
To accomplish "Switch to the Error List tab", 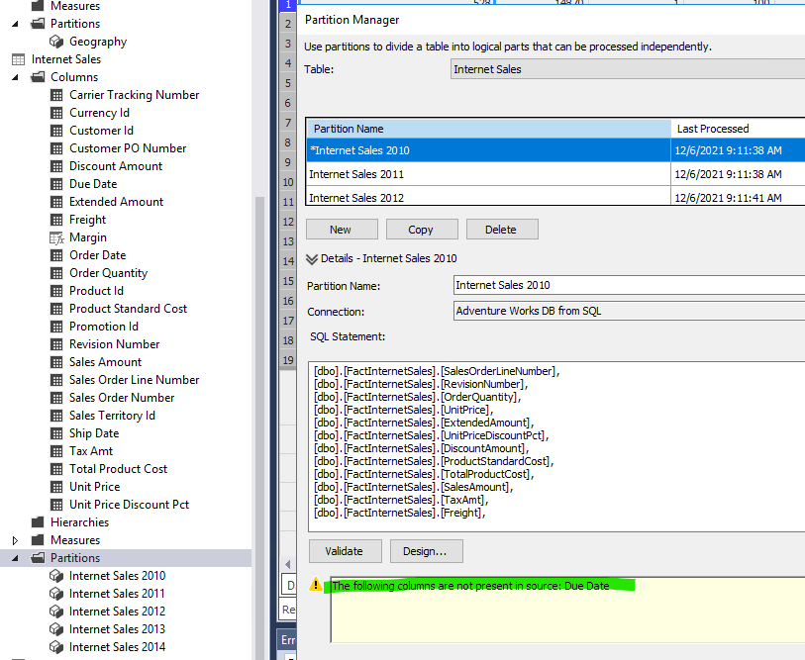I will tap(287, 640).
